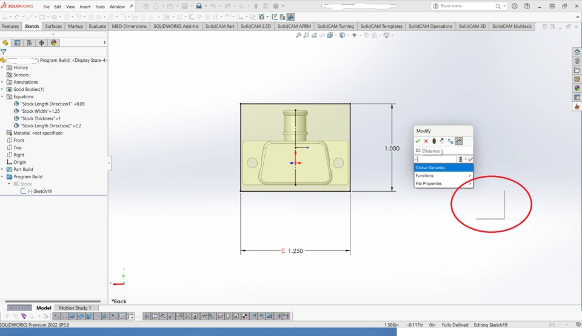Toggle the filter icon atop the feature tree
This screenshot has height=336, width=582.
tap(4, 52)
